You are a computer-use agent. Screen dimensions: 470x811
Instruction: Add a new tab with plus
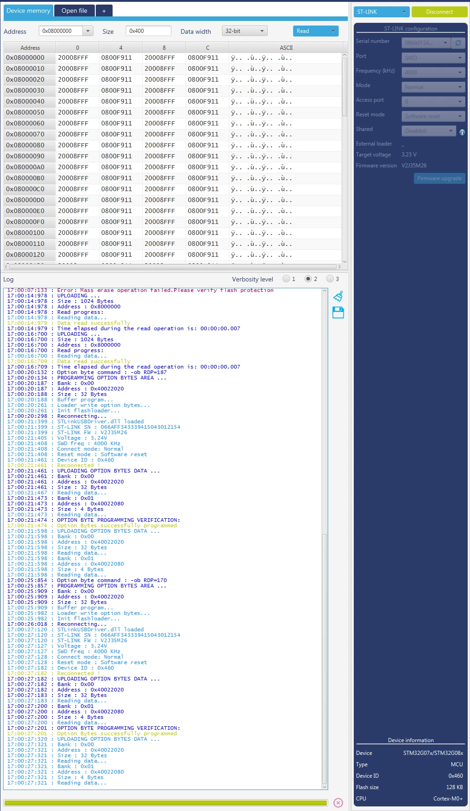104,10
